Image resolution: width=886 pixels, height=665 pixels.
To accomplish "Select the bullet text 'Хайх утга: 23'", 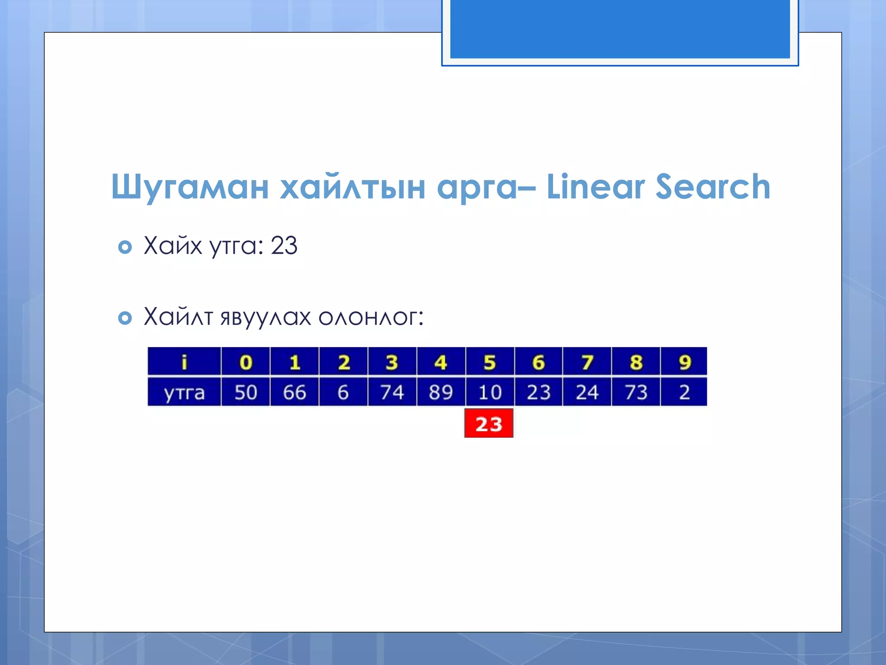I will [221, 246].
